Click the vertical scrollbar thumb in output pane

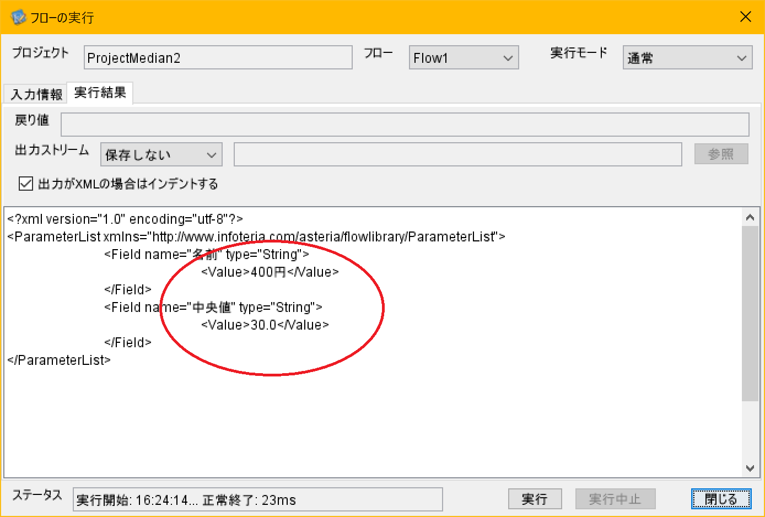click(750, 314)
